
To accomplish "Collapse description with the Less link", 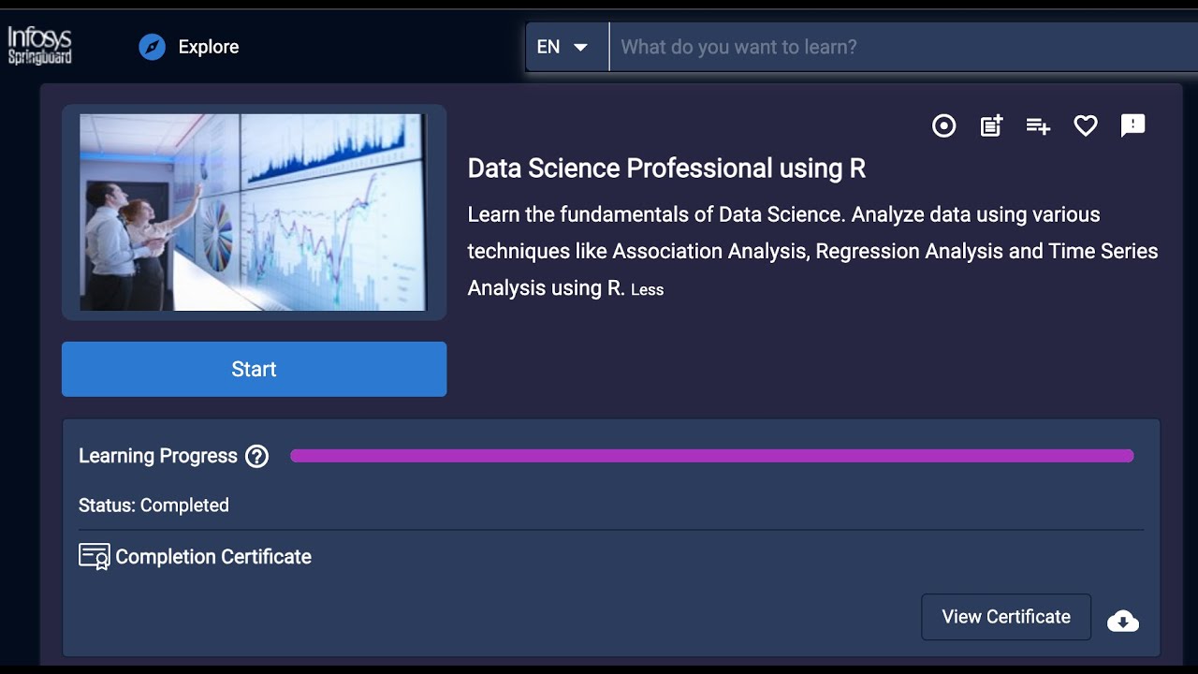I will point(647,290).
